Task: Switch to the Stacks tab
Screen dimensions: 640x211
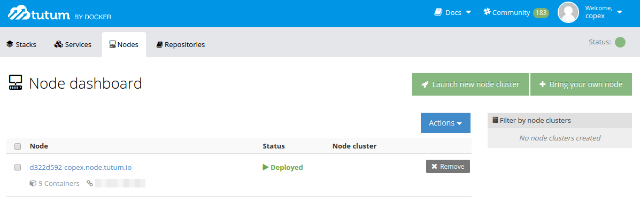Action: (21, 44)
